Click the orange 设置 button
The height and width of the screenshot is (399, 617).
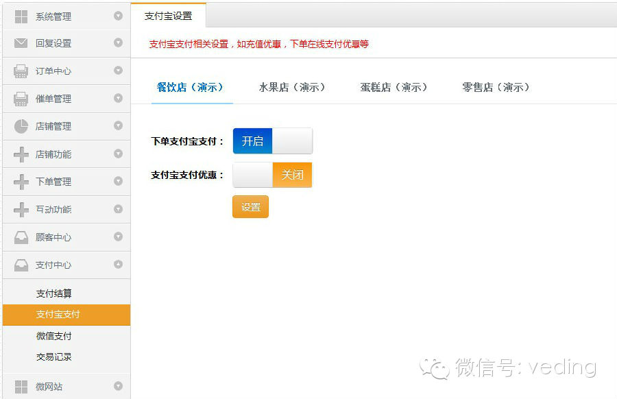click(x=251, y=206)
